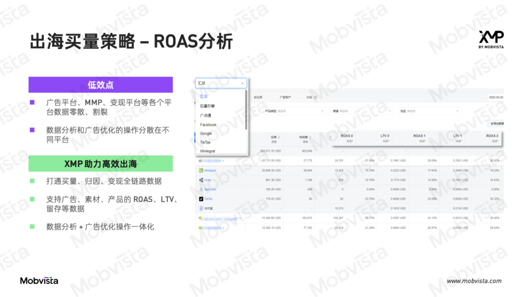Click the Apple icon of the 21,731.29 USD row
518x297 pixels.
pos(200,161)
